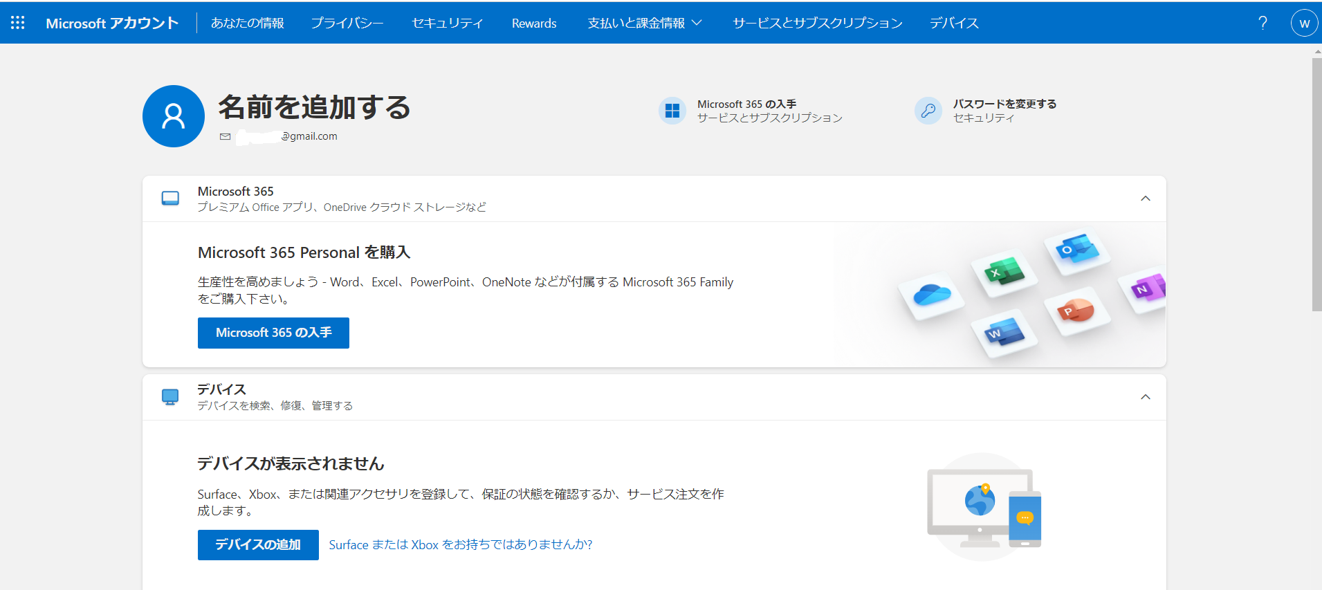Click the Microsoft 365 section laptop icon
Image resolution: width=1322 pixels, height=590 pixels.
pos(170,199)
